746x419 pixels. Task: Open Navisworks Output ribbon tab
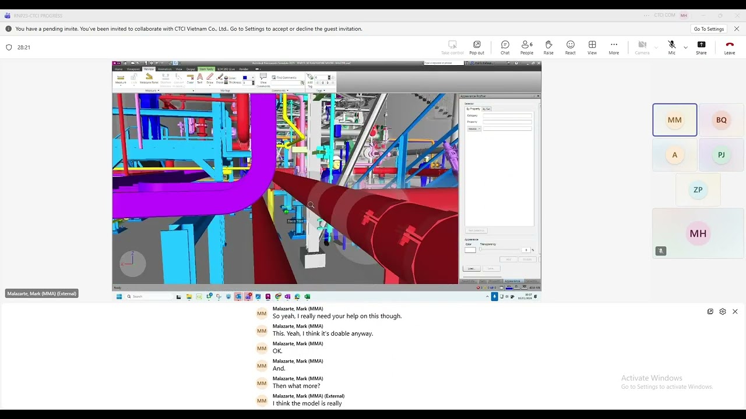click(x=191, y=69)
